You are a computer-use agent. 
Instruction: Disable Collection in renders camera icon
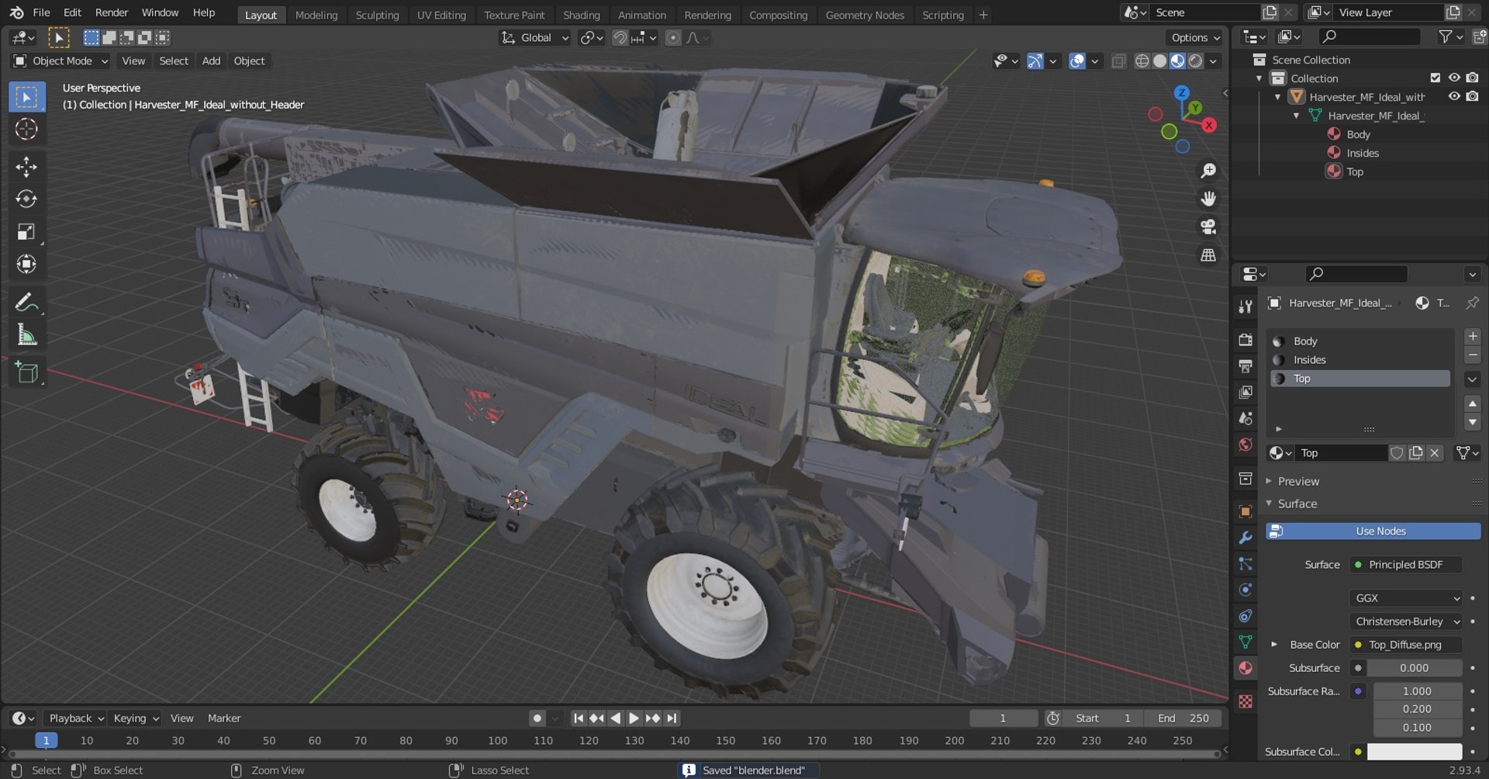coord(1472,78)
